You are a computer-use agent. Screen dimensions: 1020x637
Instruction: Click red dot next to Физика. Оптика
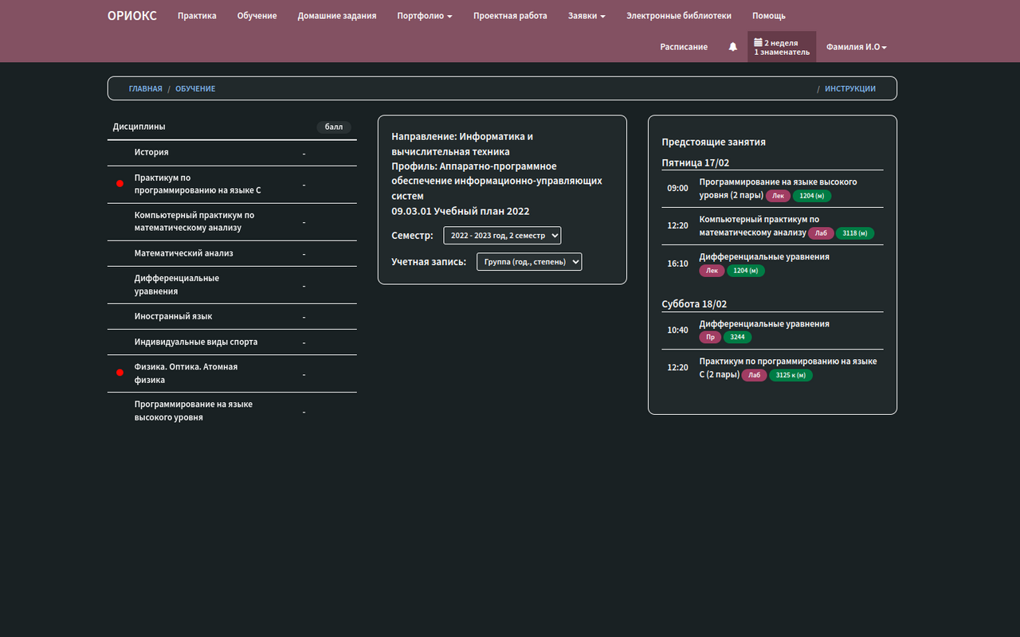120,373
